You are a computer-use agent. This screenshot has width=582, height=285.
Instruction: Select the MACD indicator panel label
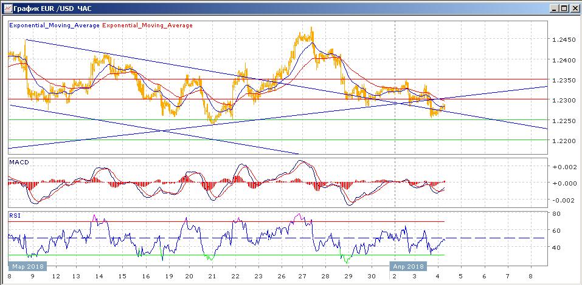point(18,162)
